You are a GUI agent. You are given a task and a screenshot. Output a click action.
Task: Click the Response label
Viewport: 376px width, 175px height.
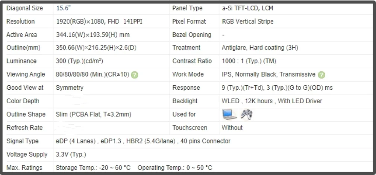pos(186,87)
